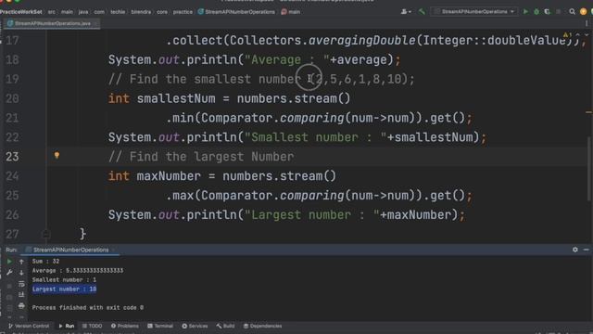Print console output with printer icon

(21, 305)
